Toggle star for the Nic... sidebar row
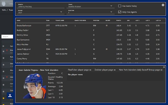Image resolution: width=168 pixels, height=105 pixels. 3,71
